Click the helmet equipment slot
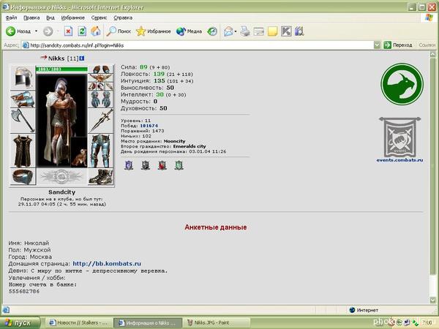Viewport: 439px width, 329px height. pos(23,77)
